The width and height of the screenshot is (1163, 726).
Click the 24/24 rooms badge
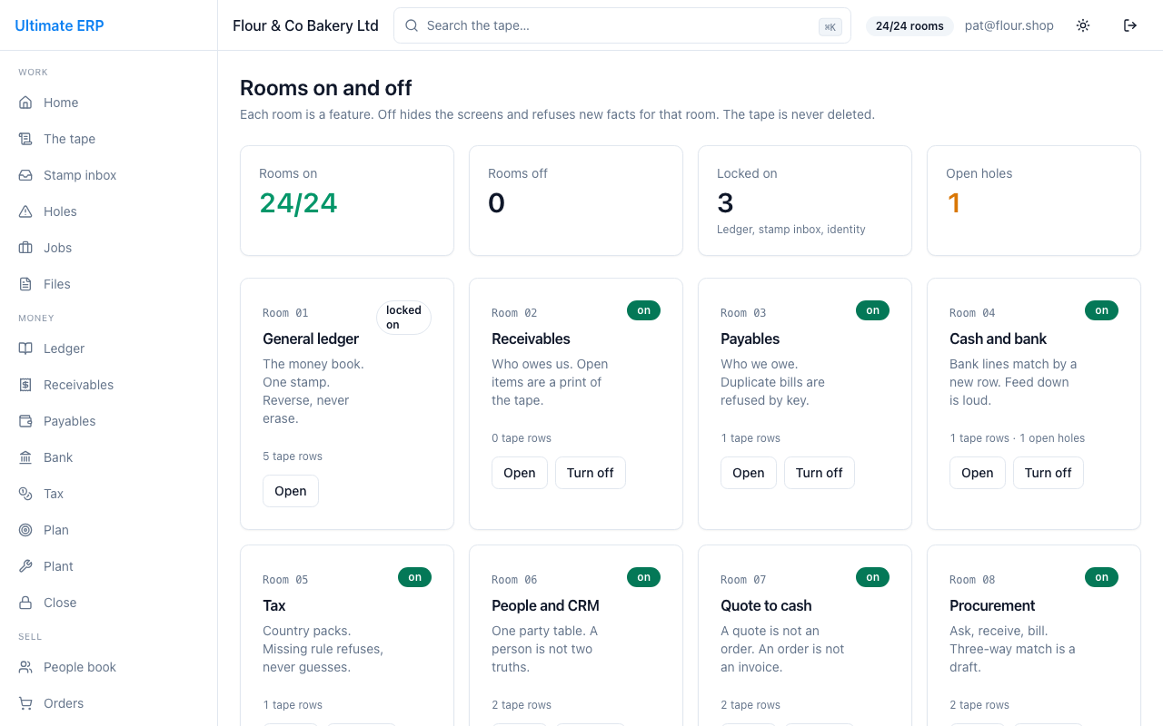point(910,25)
